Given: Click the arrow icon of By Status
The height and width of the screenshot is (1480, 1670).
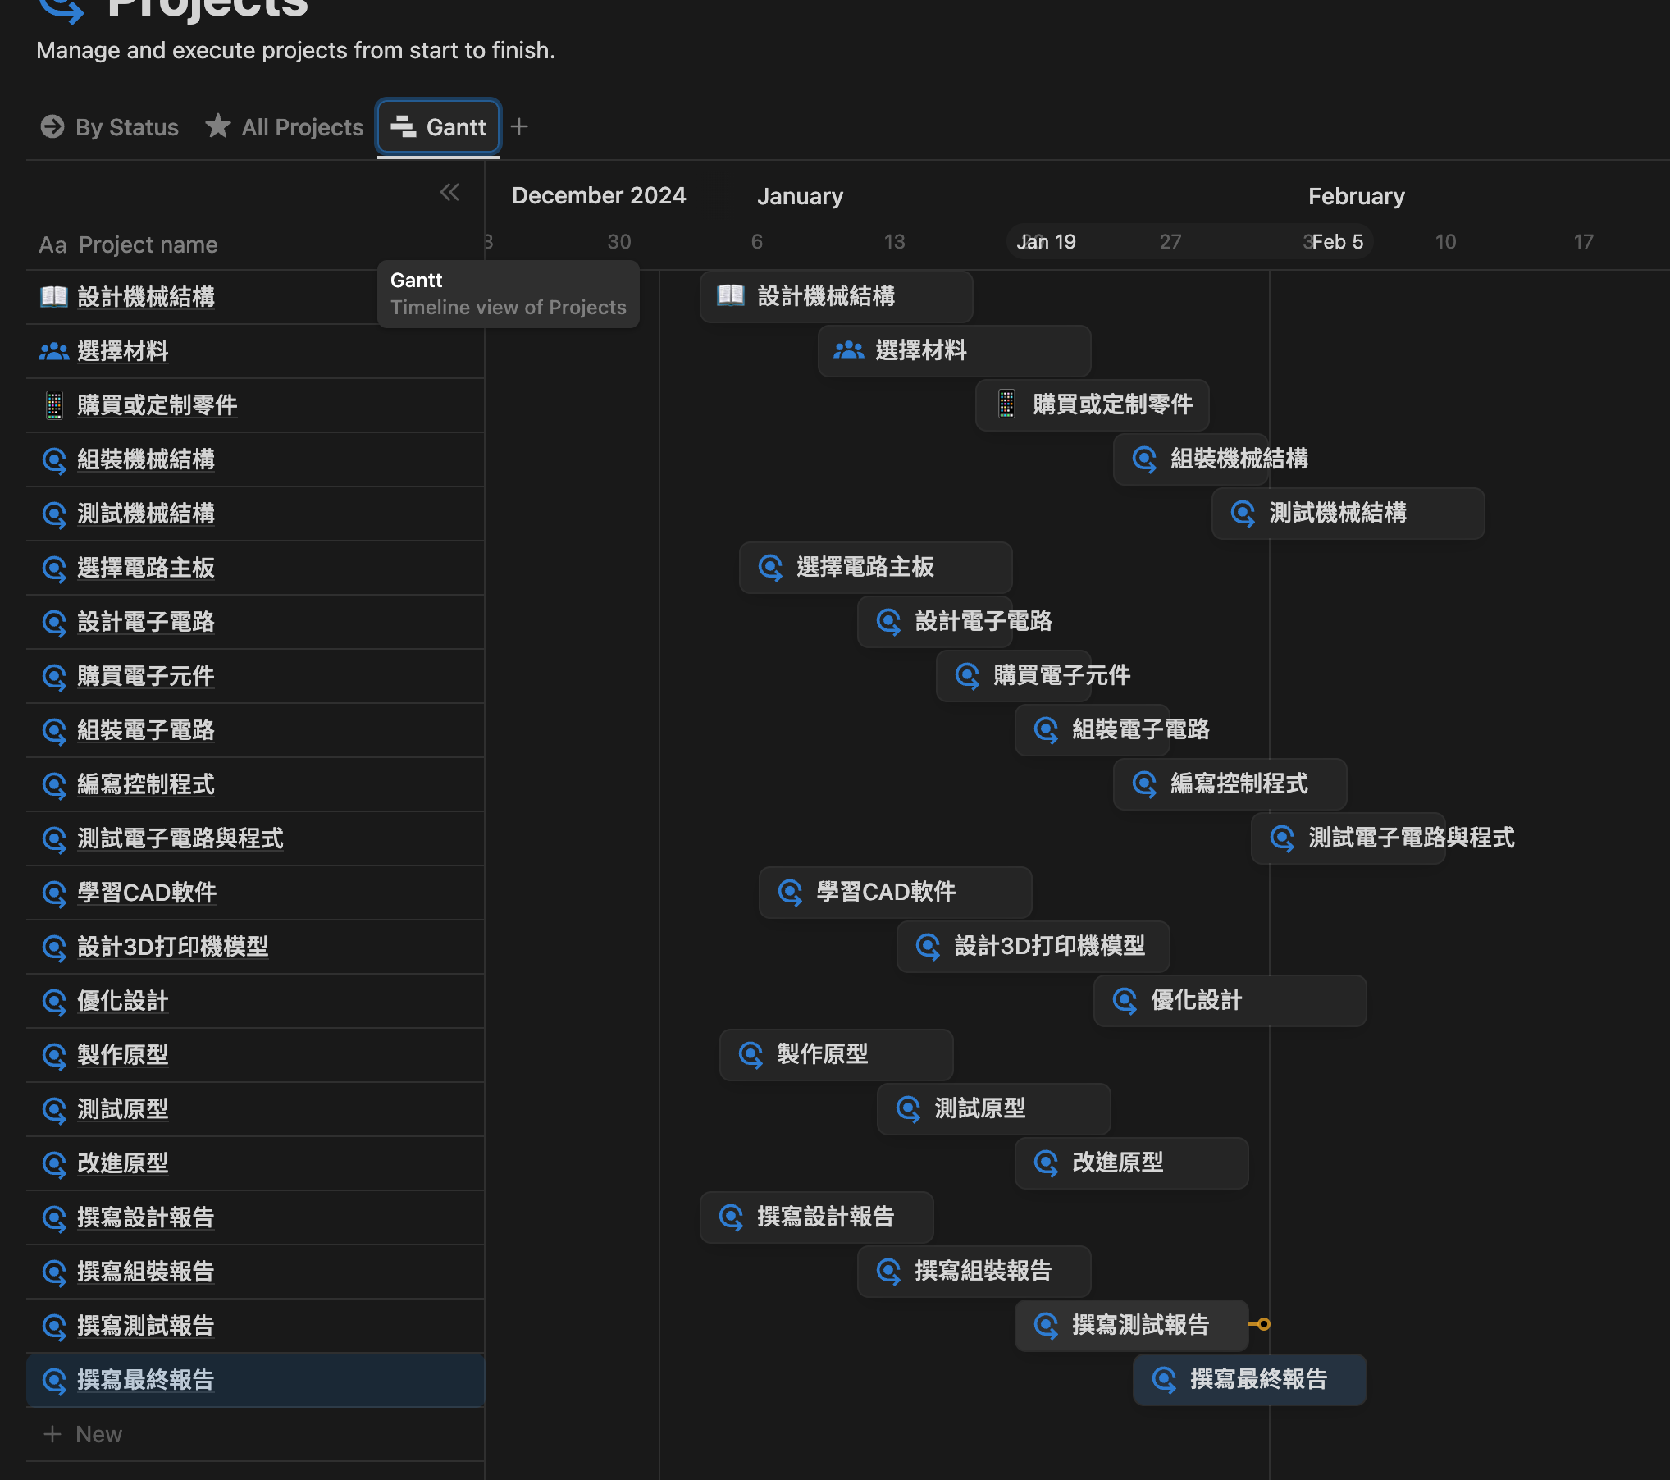Looking at the screenshot, I should [x=52, y=126].
